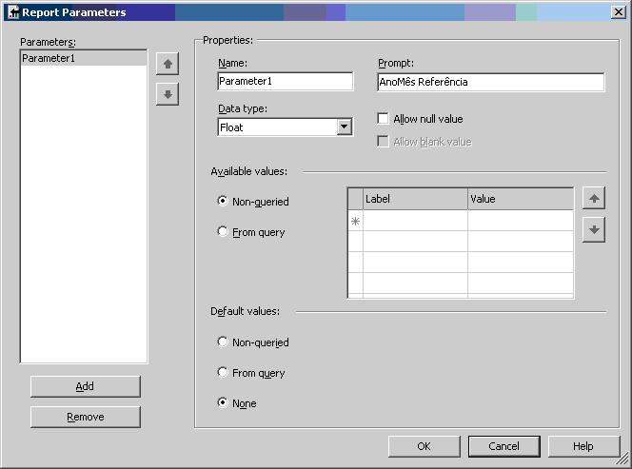Viewport: 632px width, 469px height.
Task: Click the Report Parameters title bar icon
Action: tap(12, 12)
